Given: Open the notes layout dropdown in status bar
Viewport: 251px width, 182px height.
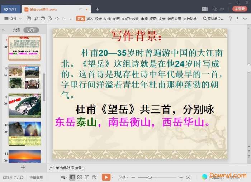Looking at the screenshot, I should pyautogui.click(x=64, y=177).
